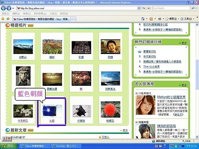Open the 合歡山 mountain photo thumbnail
Screen dimensions: 199x149
click(23, 46)
